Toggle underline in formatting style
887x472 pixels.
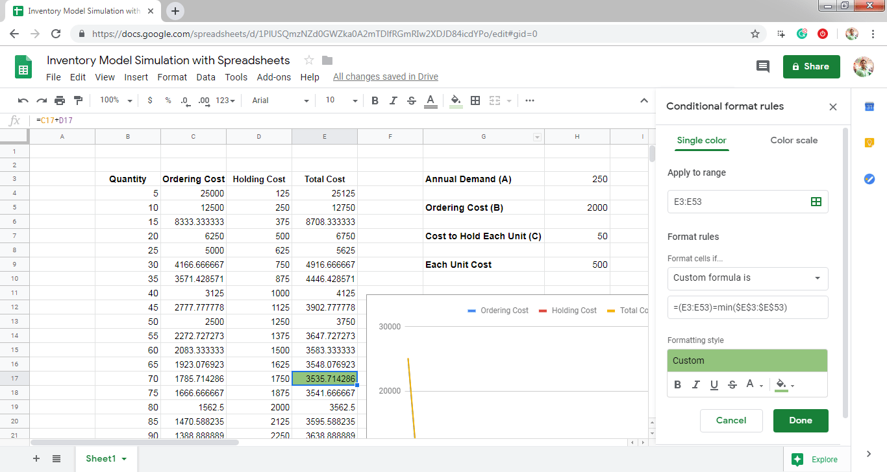coord(714,384)
